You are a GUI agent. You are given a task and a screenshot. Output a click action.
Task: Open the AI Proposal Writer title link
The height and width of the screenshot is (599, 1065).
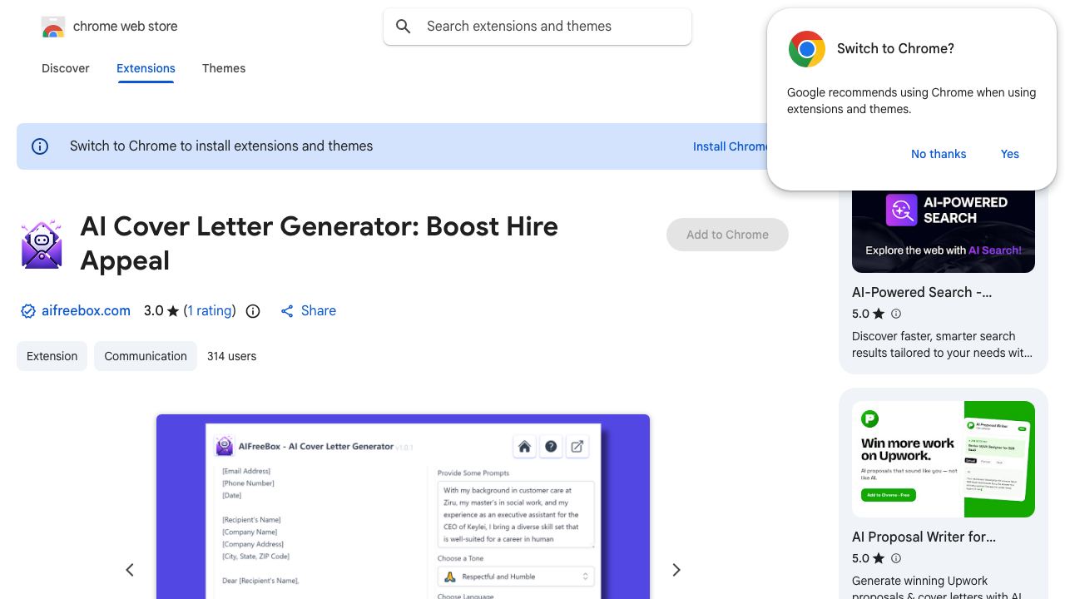pyautogui.click(x=924, y=537)
